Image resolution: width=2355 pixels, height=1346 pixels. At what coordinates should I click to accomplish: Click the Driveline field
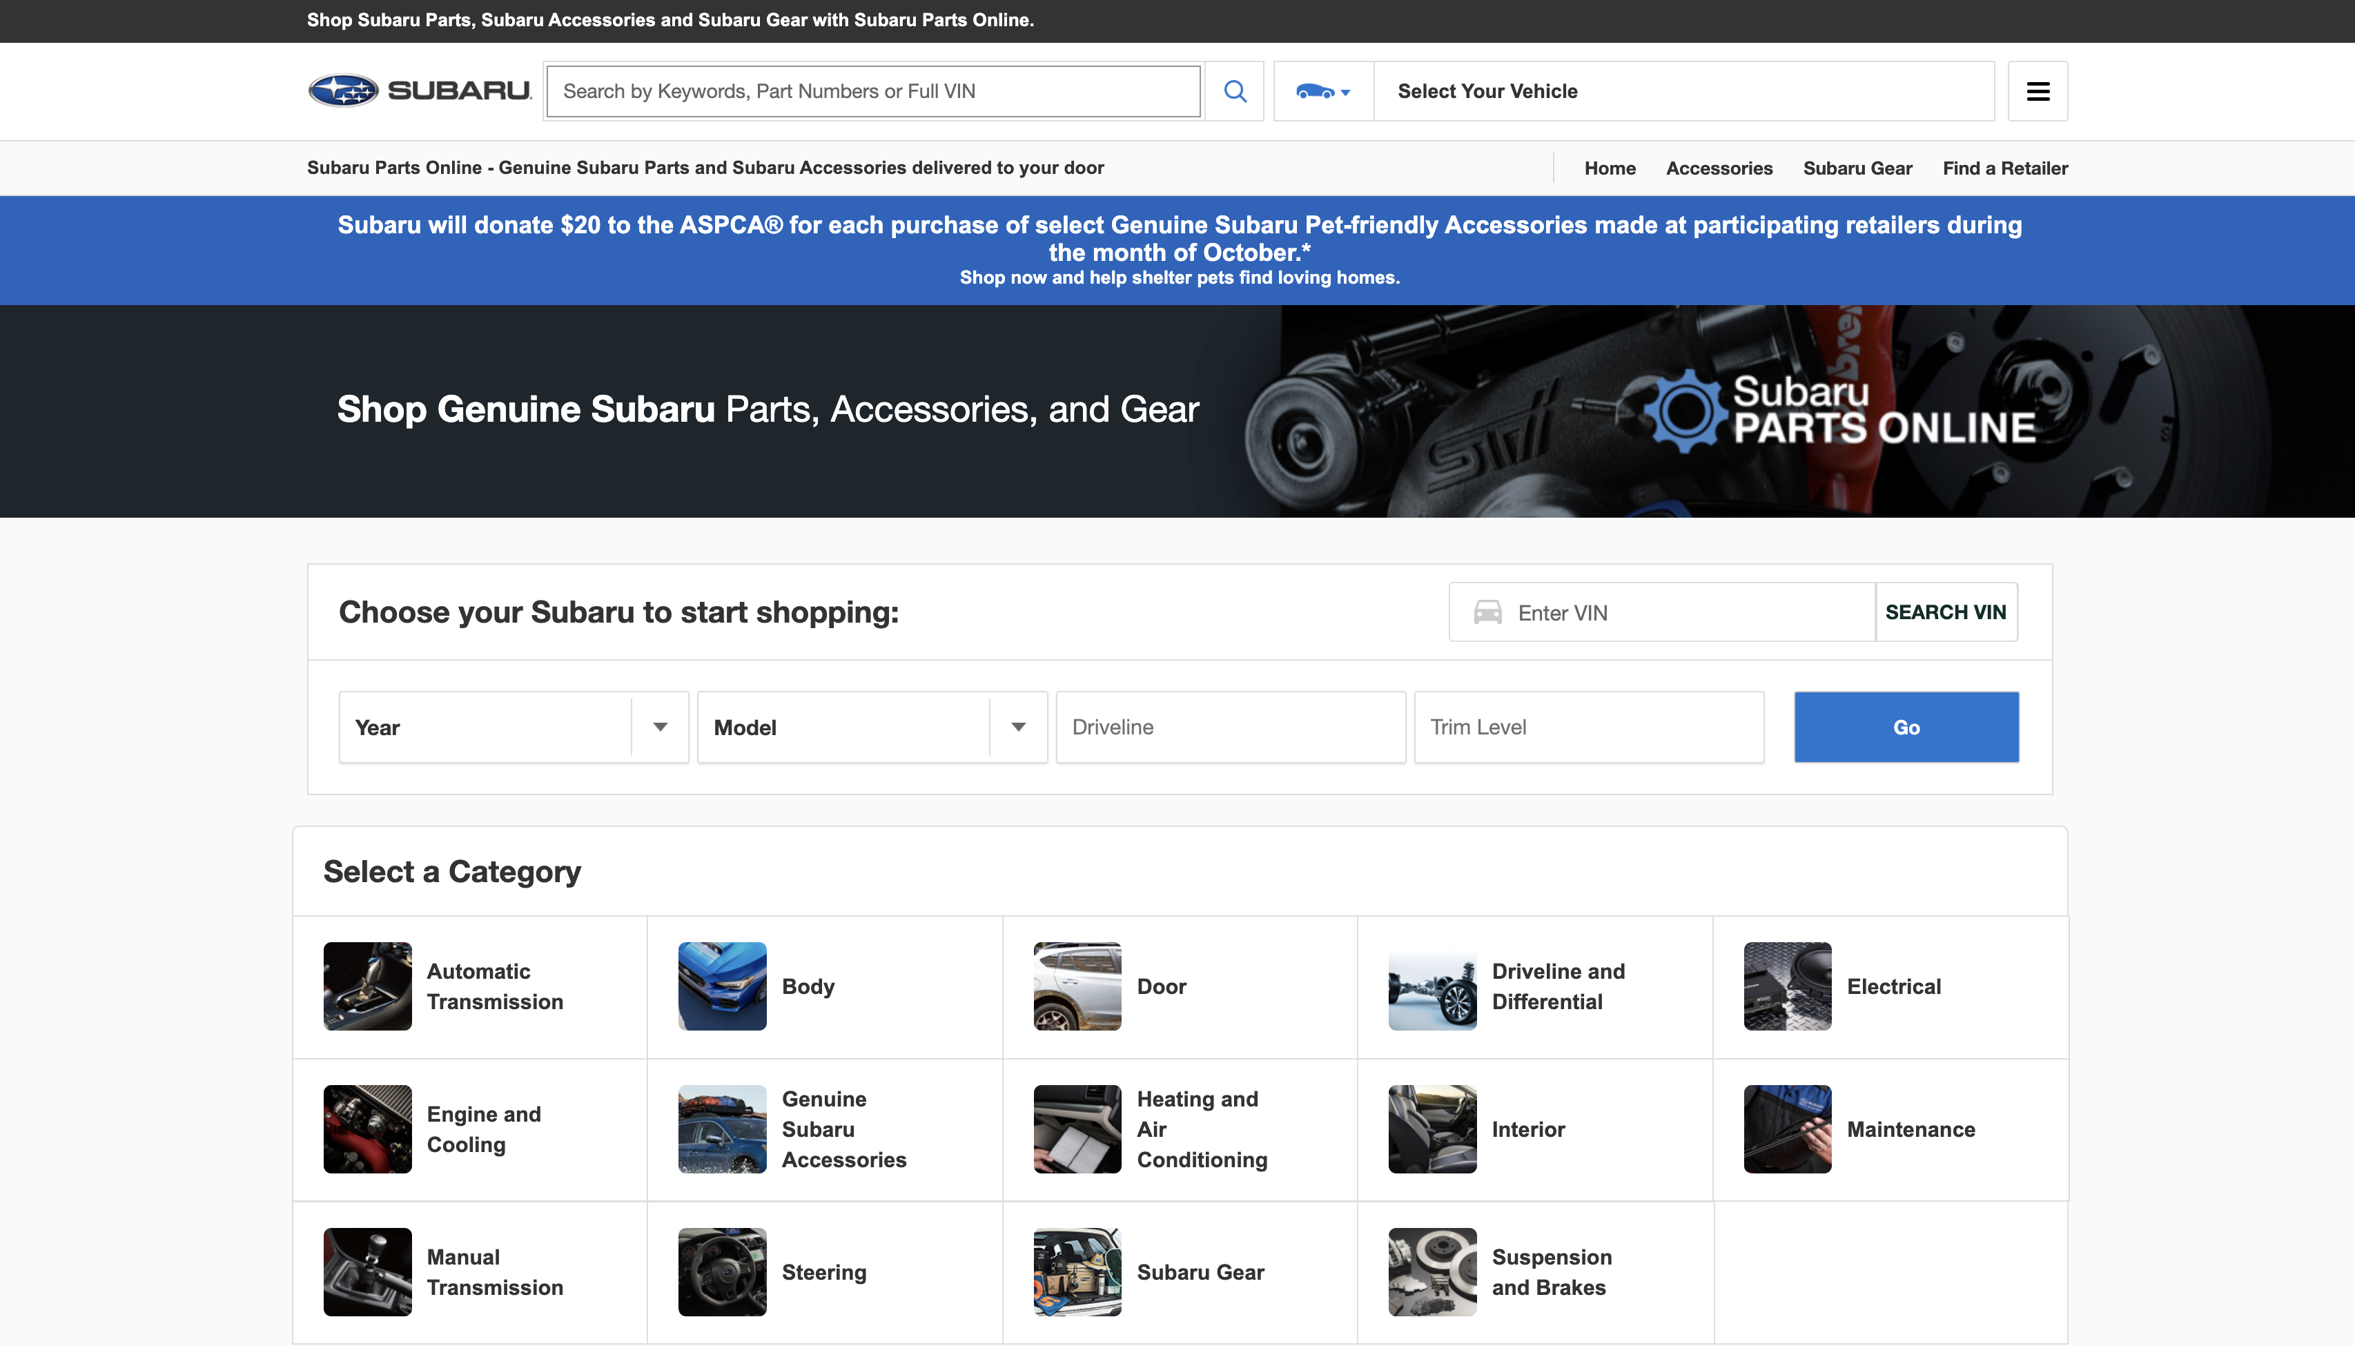click(1231, 728)
